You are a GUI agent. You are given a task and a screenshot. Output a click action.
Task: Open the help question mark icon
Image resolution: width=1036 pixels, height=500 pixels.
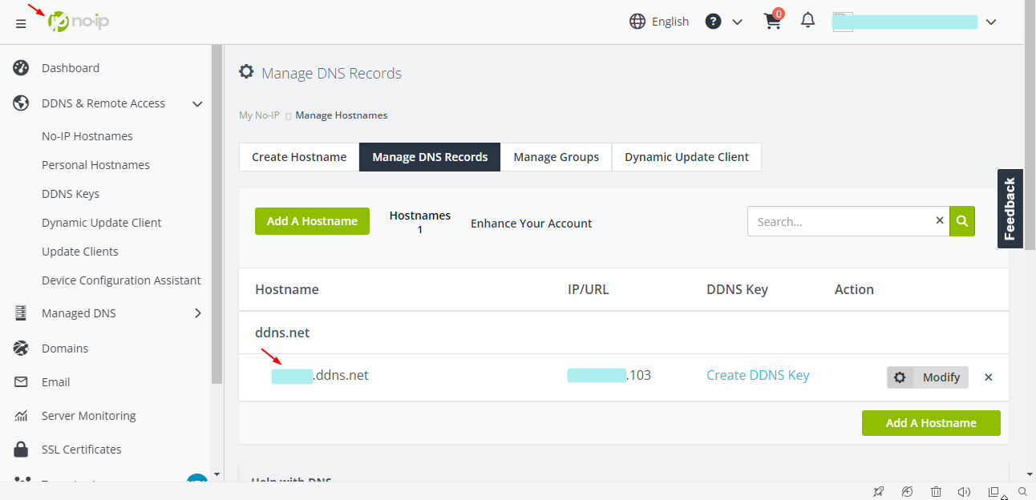pyautogui.click(x=713, y=22)
